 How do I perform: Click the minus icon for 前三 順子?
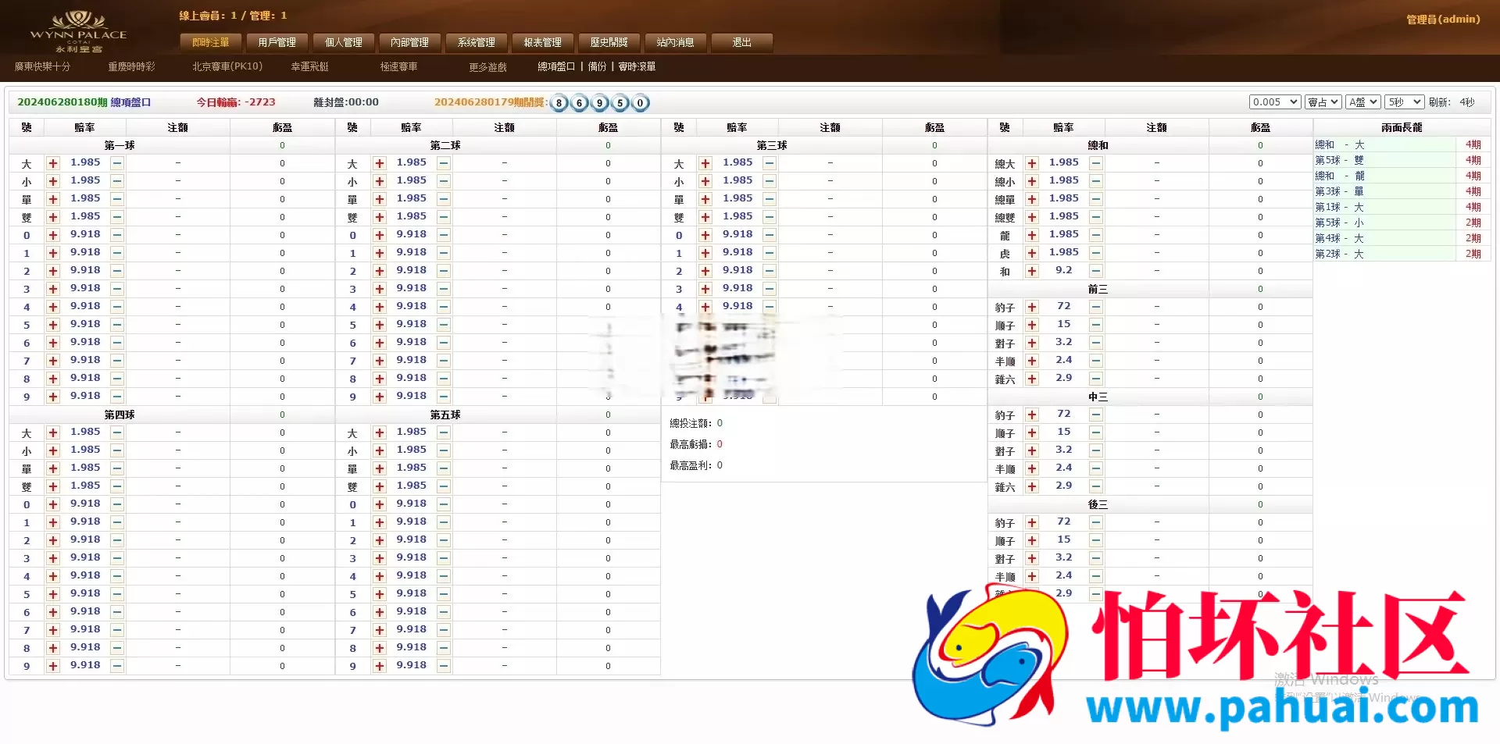[x=1096, y=325]
